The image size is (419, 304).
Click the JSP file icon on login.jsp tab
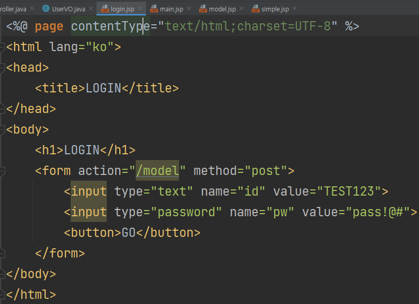[x=105, y=9]
